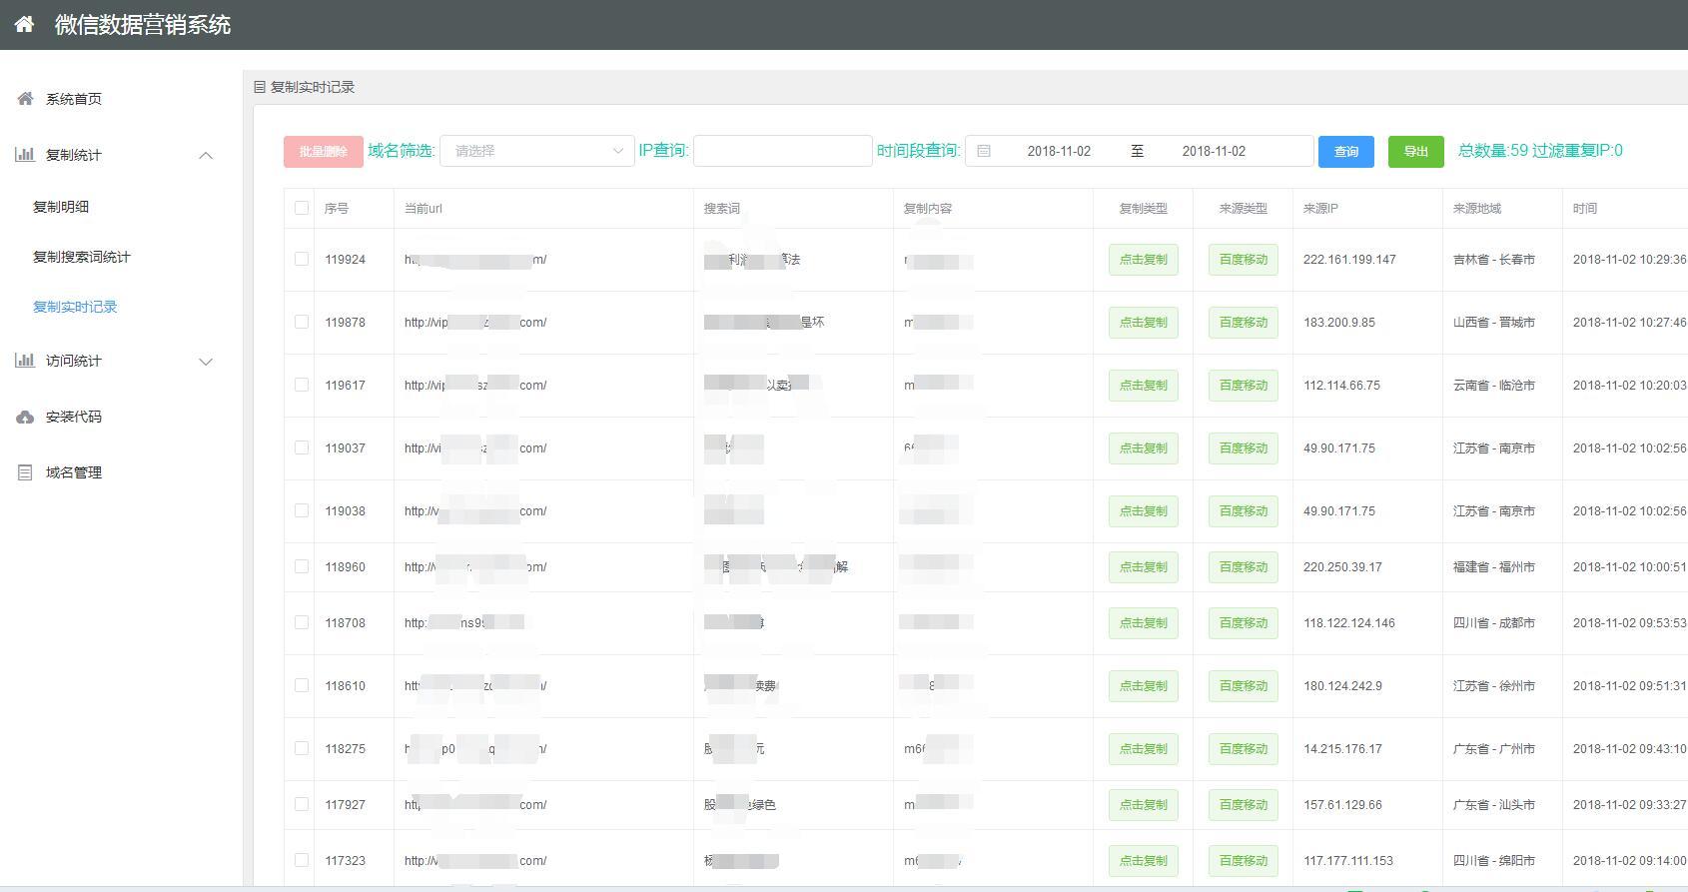Image resolution: width=1688 pixels, height=892 pixels.
Task: Click the 系统首页 house icon in sidebar
Action: 25,99
